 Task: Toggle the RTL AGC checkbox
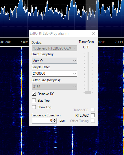[x=93, y=115]
